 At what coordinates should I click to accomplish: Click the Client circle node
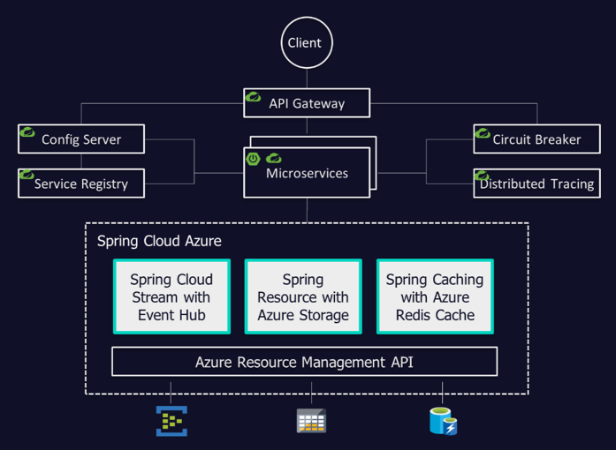pyautogui.click(x=307, y=42)
